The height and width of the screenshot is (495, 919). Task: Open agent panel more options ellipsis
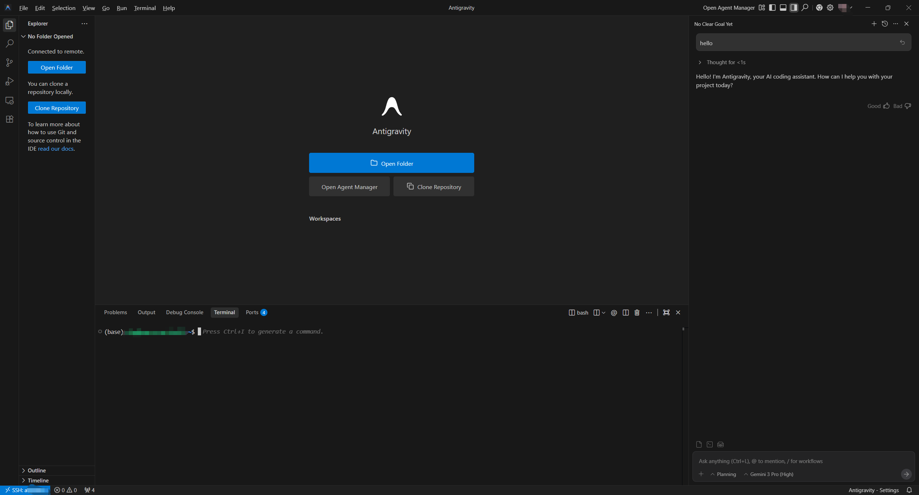[896, 24]
